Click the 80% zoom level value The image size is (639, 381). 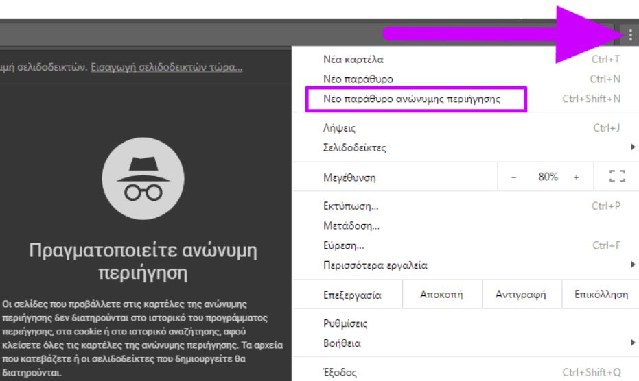(548, 177)
